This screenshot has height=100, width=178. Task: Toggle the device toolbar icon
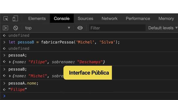[x=15, y=19]
